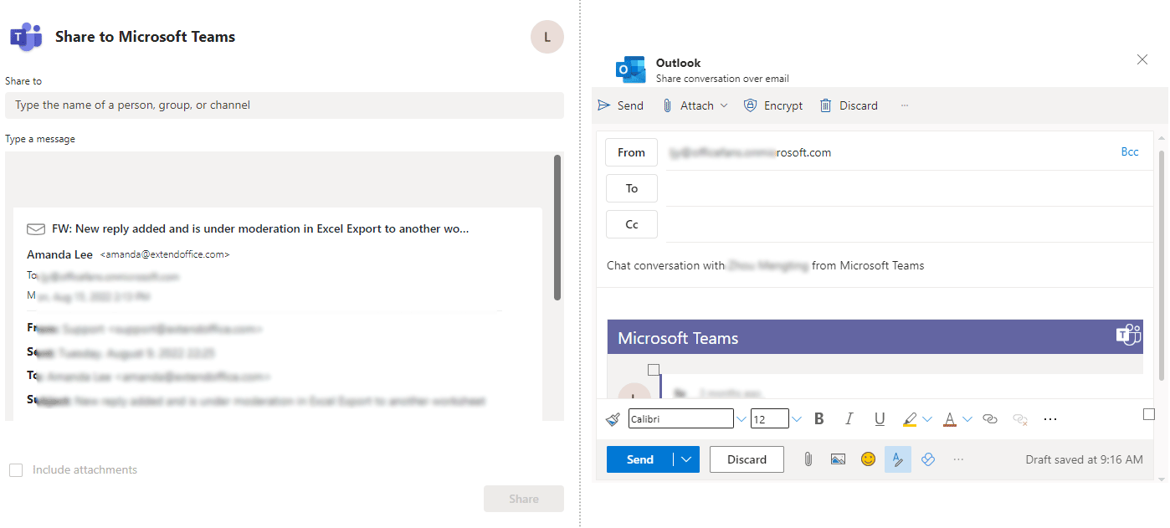Open the L profile avatar
The image size is (1170, 528).
pyautogui.click(x=547, y=37)
